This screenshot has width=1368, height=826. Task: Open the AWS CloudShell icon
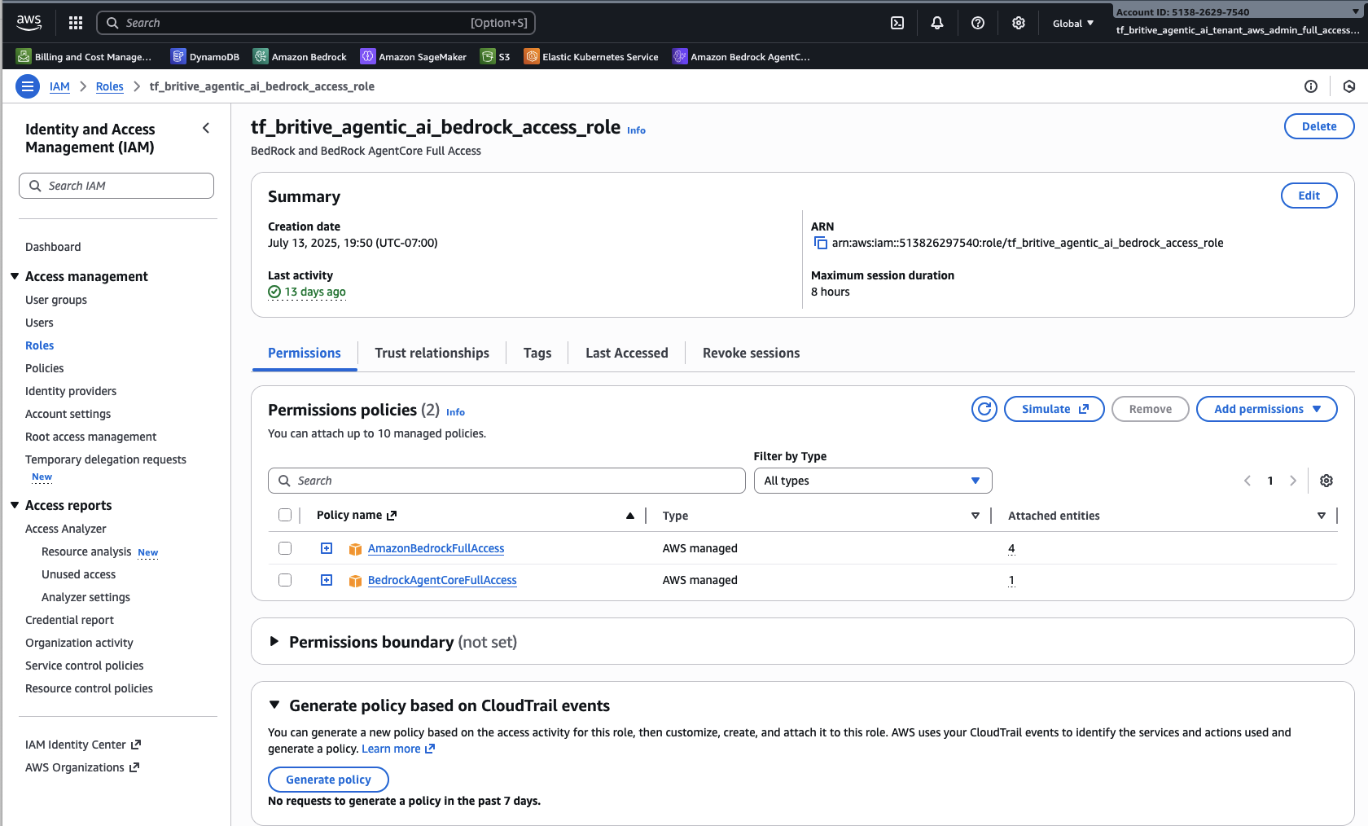click(897, 23)
